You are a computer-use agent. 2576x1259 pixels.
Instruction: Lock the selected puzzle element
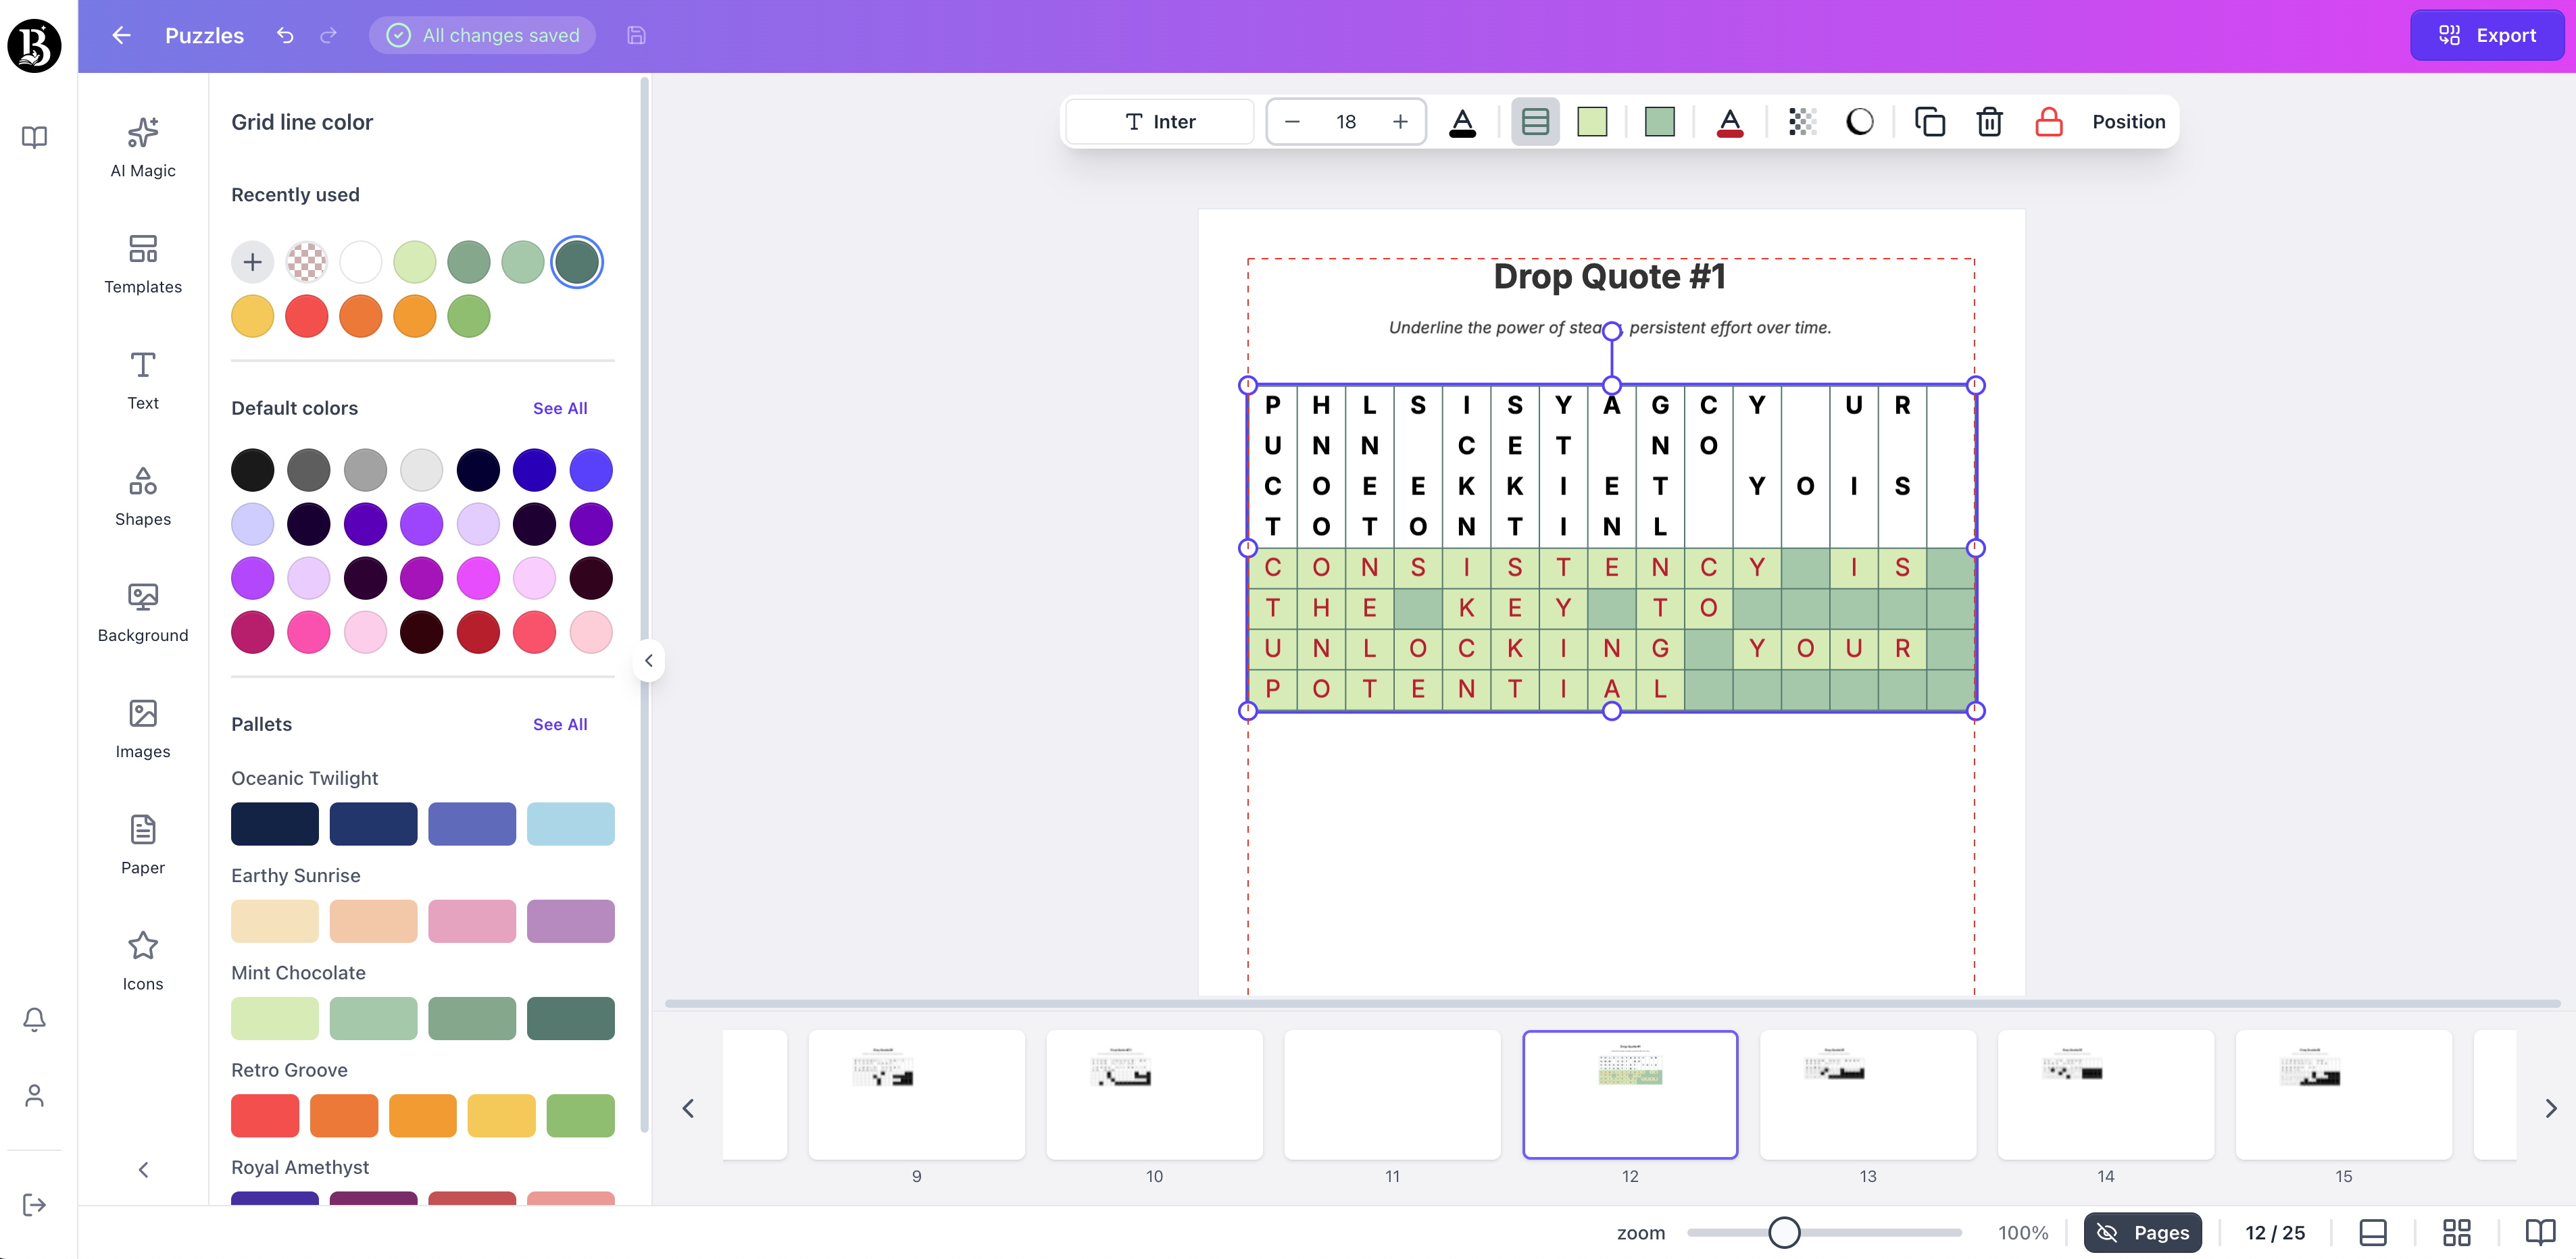2048,121
